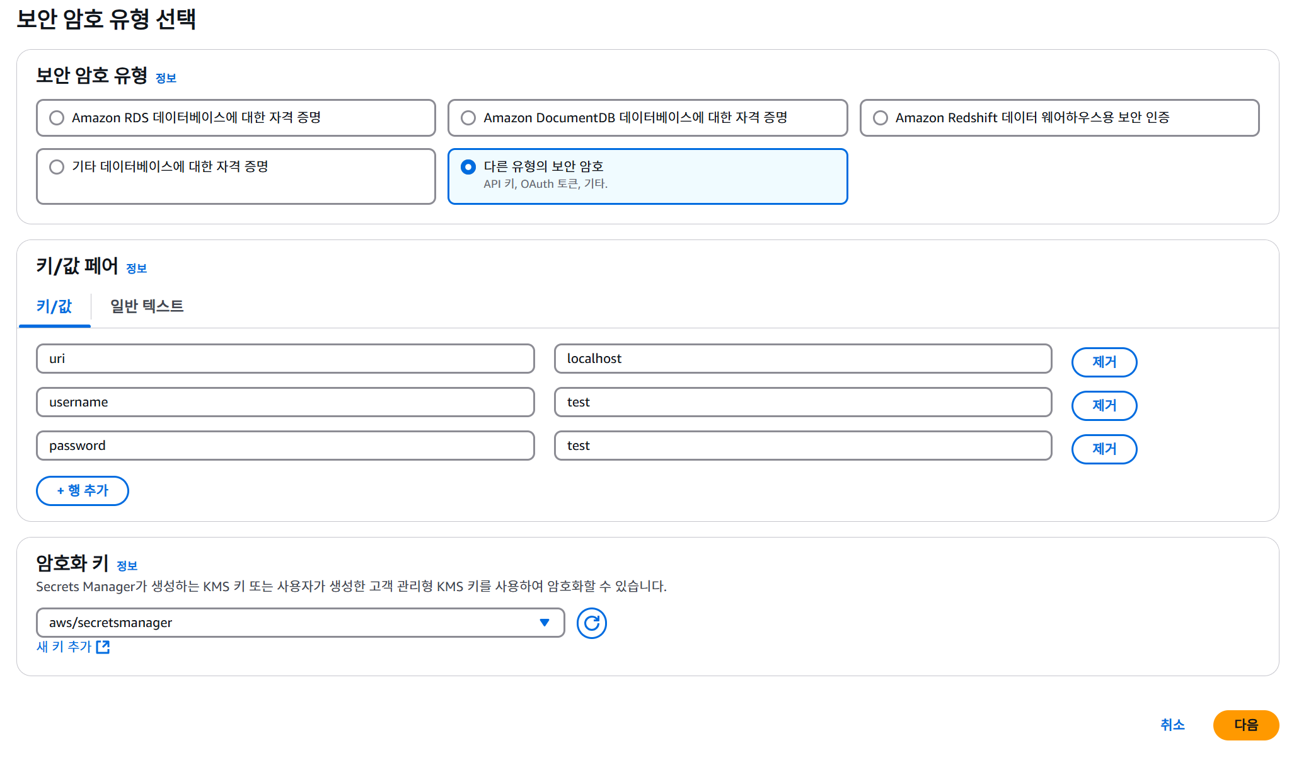The width and height of the screenshot is (1311, 760).
Task: Click the KMS key refresh icon
Action: tap(591, 623)
